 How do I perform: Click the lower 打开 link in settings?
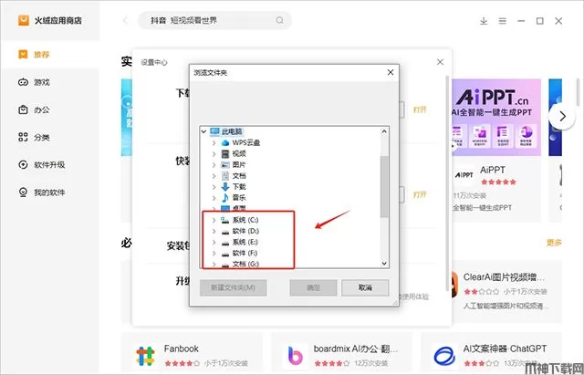click(420, 194)
